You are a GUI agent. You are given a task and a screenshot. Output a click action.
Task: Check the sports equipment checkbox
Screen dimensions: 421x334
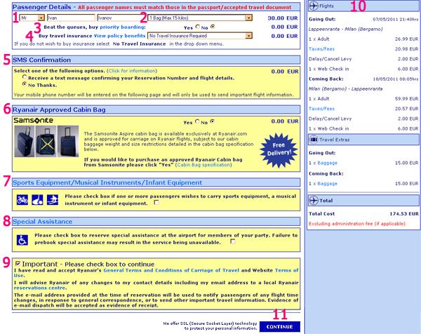click(156, 203)
